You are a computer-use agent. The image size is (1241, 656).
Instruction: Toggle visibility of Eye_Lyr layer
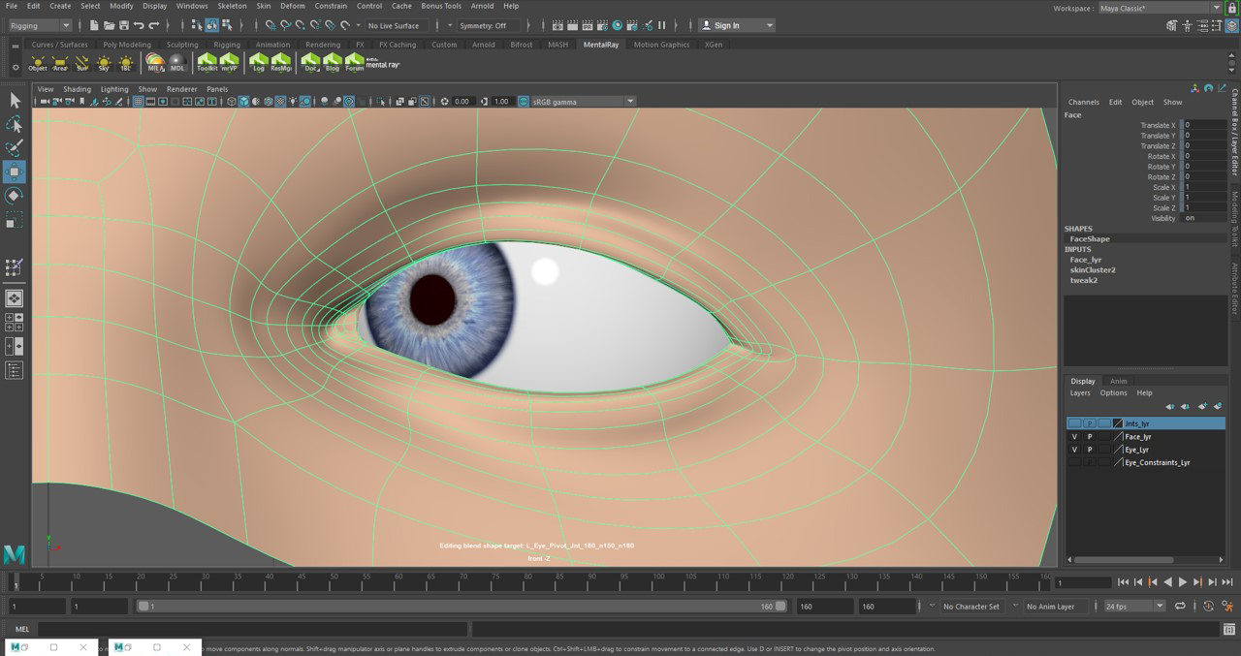click(x=1074, y=450)
